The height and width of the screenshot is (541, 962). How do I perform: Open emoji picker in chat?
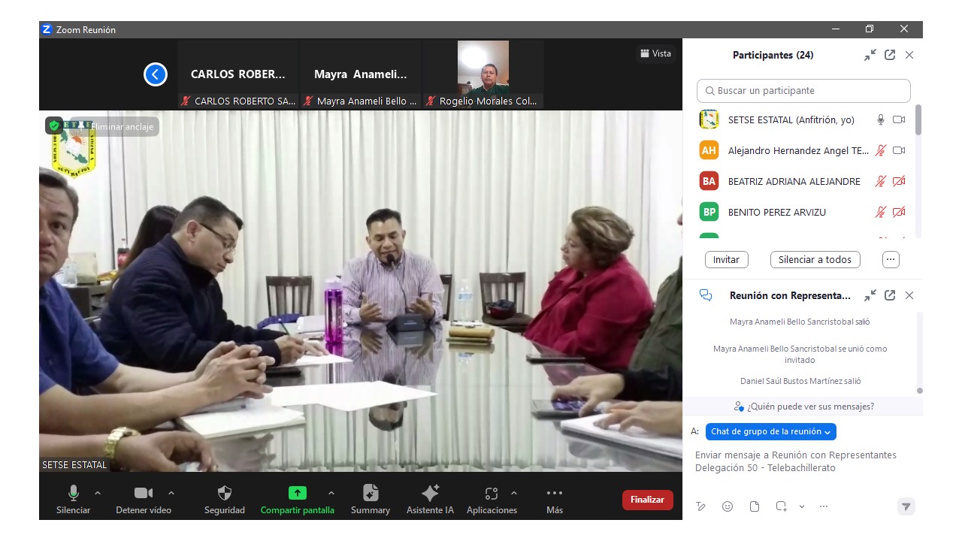pos(728,506)
